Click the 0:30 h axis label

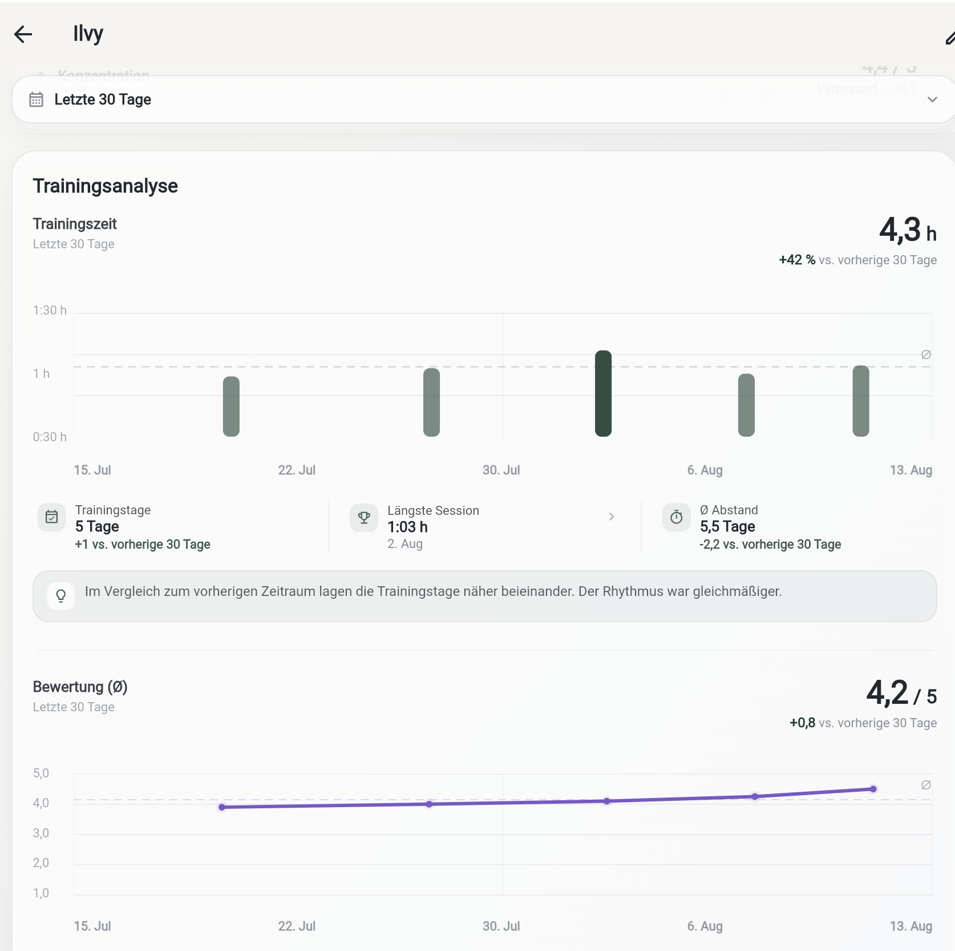click(50, 437)
